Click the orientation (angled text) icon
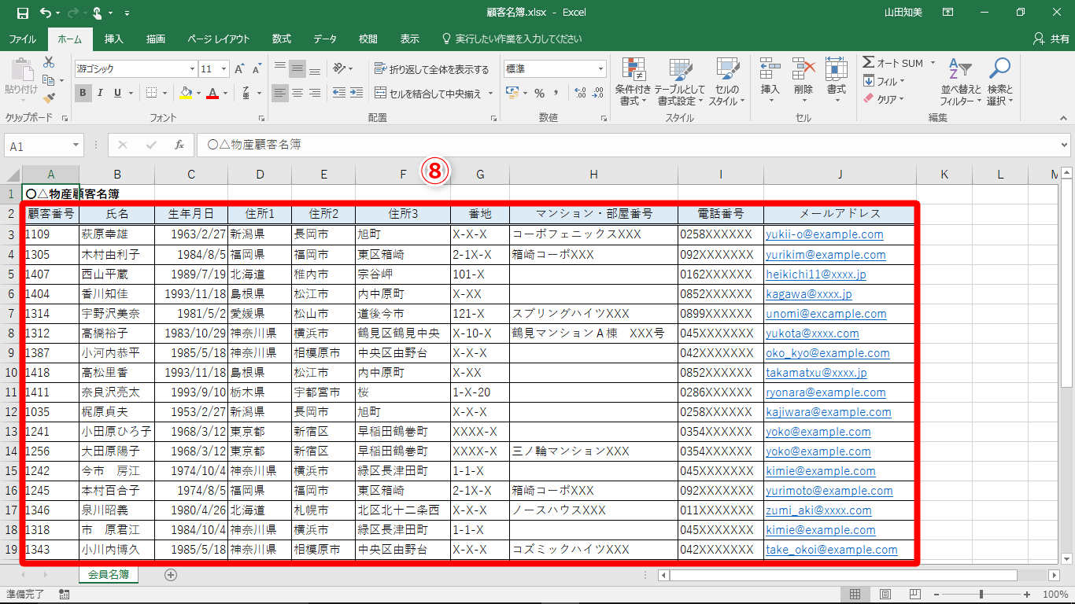 (339, 68)
